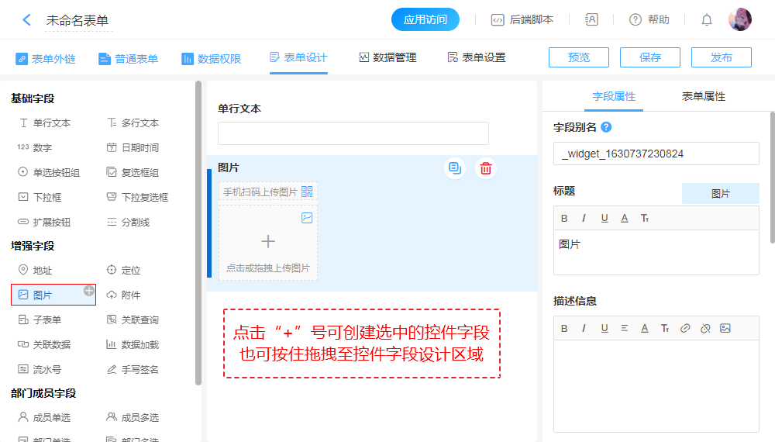775x442 pixels.
Task: Click the 字段别名 input field
Action: tap(656, 154)
